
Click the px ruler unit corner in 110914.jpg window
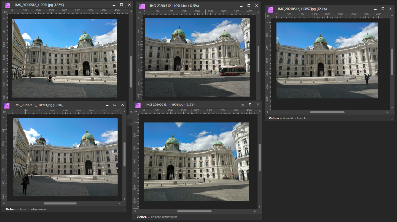click(139, 13)
